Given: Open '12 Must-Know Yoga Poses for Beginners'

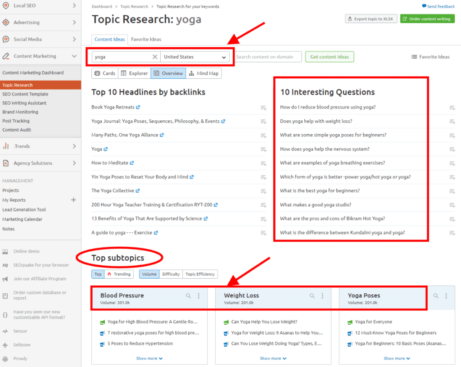Looking at the screenshot, I should (396, 333).
